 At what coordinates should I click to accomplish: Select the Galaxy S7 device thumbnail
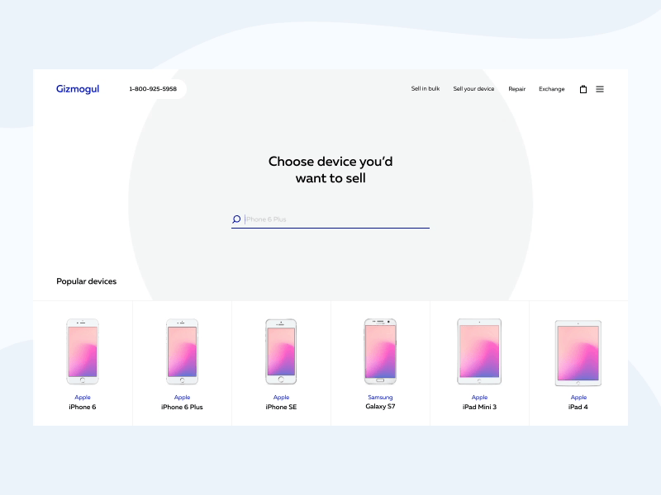coord(380,350)
